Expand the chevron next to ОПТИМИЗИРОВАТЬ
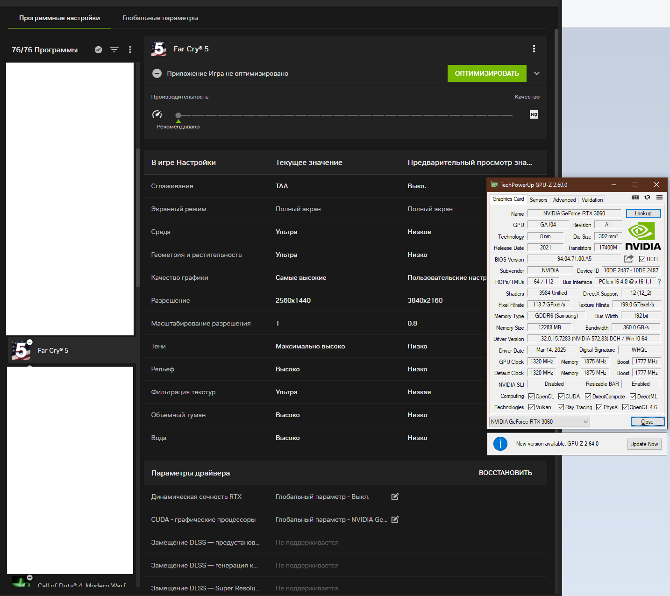 click(537, 73)
